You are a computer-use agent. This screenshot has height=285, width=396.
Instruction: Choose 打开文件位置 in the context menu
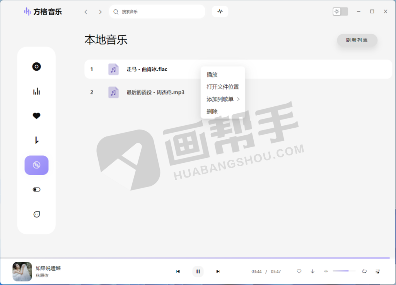[222, 87]
